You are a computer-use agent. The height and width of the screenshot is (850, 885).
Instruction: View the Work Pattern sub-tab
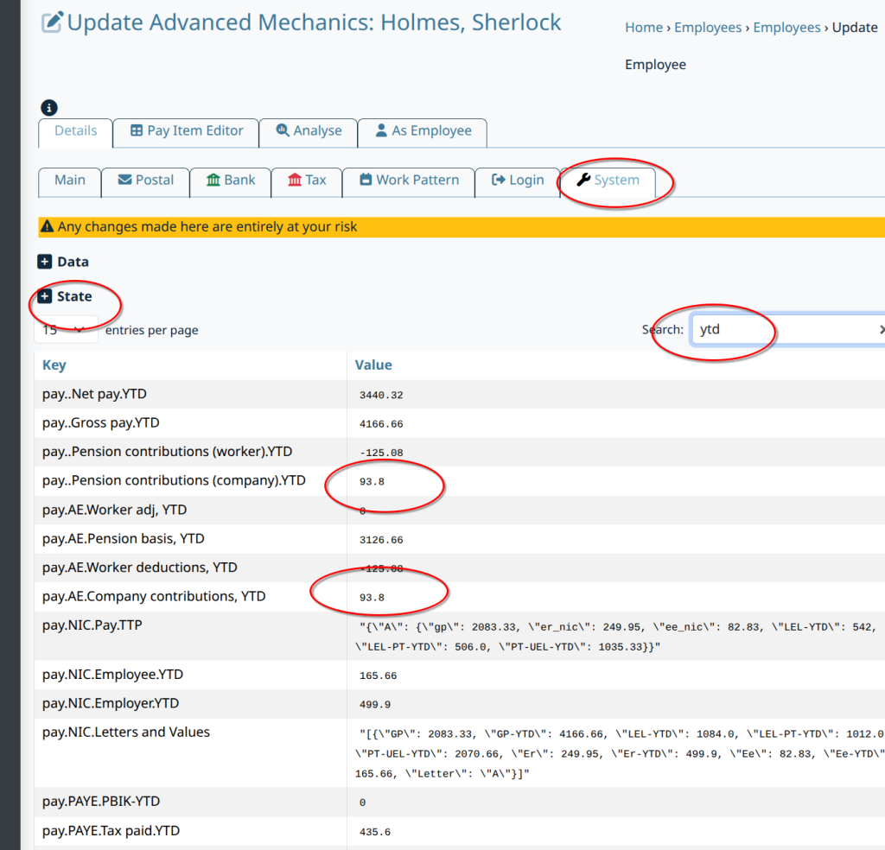click(408, 181)
